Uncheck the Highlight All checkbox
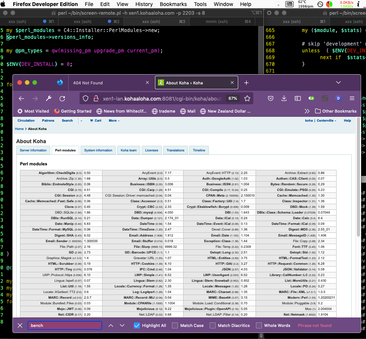The height and width of the screenshot is (339, 366). click(x=137, y=325)
